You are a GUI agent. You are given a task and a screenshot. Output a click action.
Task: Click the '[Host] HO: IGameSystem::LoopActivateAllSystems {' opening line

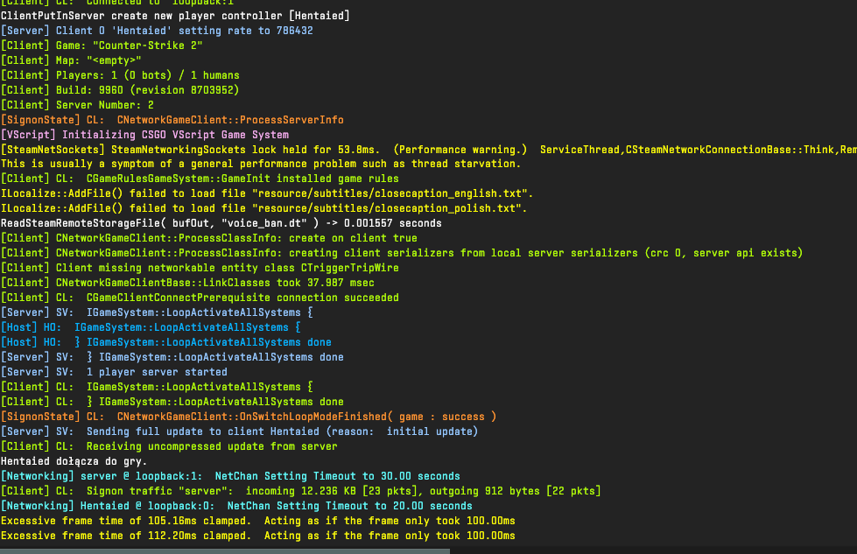[x=151, y=327]
